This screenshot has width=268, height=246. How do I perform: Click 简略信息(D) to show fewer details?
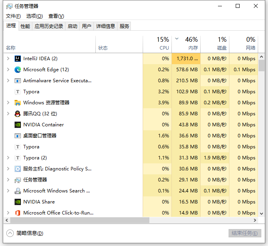tap(30, 233)
